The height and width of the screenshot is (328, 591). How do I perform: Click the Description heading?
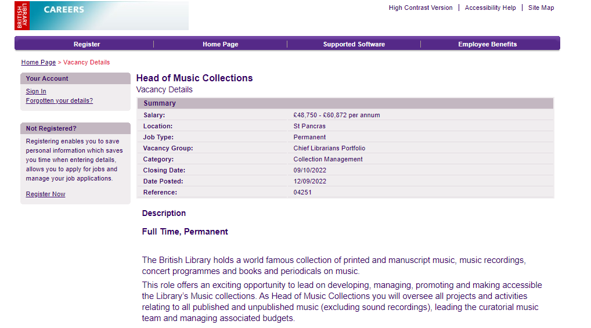(164, 213)
